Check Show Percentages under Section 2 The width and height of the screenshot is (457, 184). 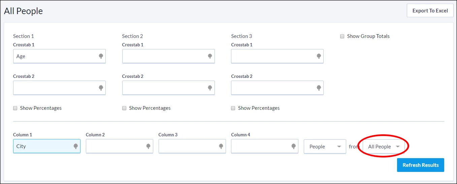coord(124,108)
